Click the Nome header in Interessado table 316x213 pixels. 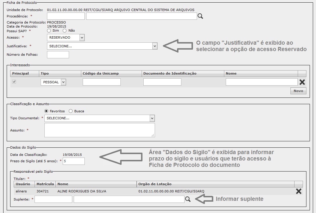click(x=261, y=73)
